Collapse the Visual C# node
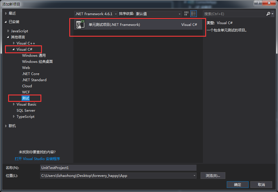This screenshot has width=278, height=192. [13, 49]
